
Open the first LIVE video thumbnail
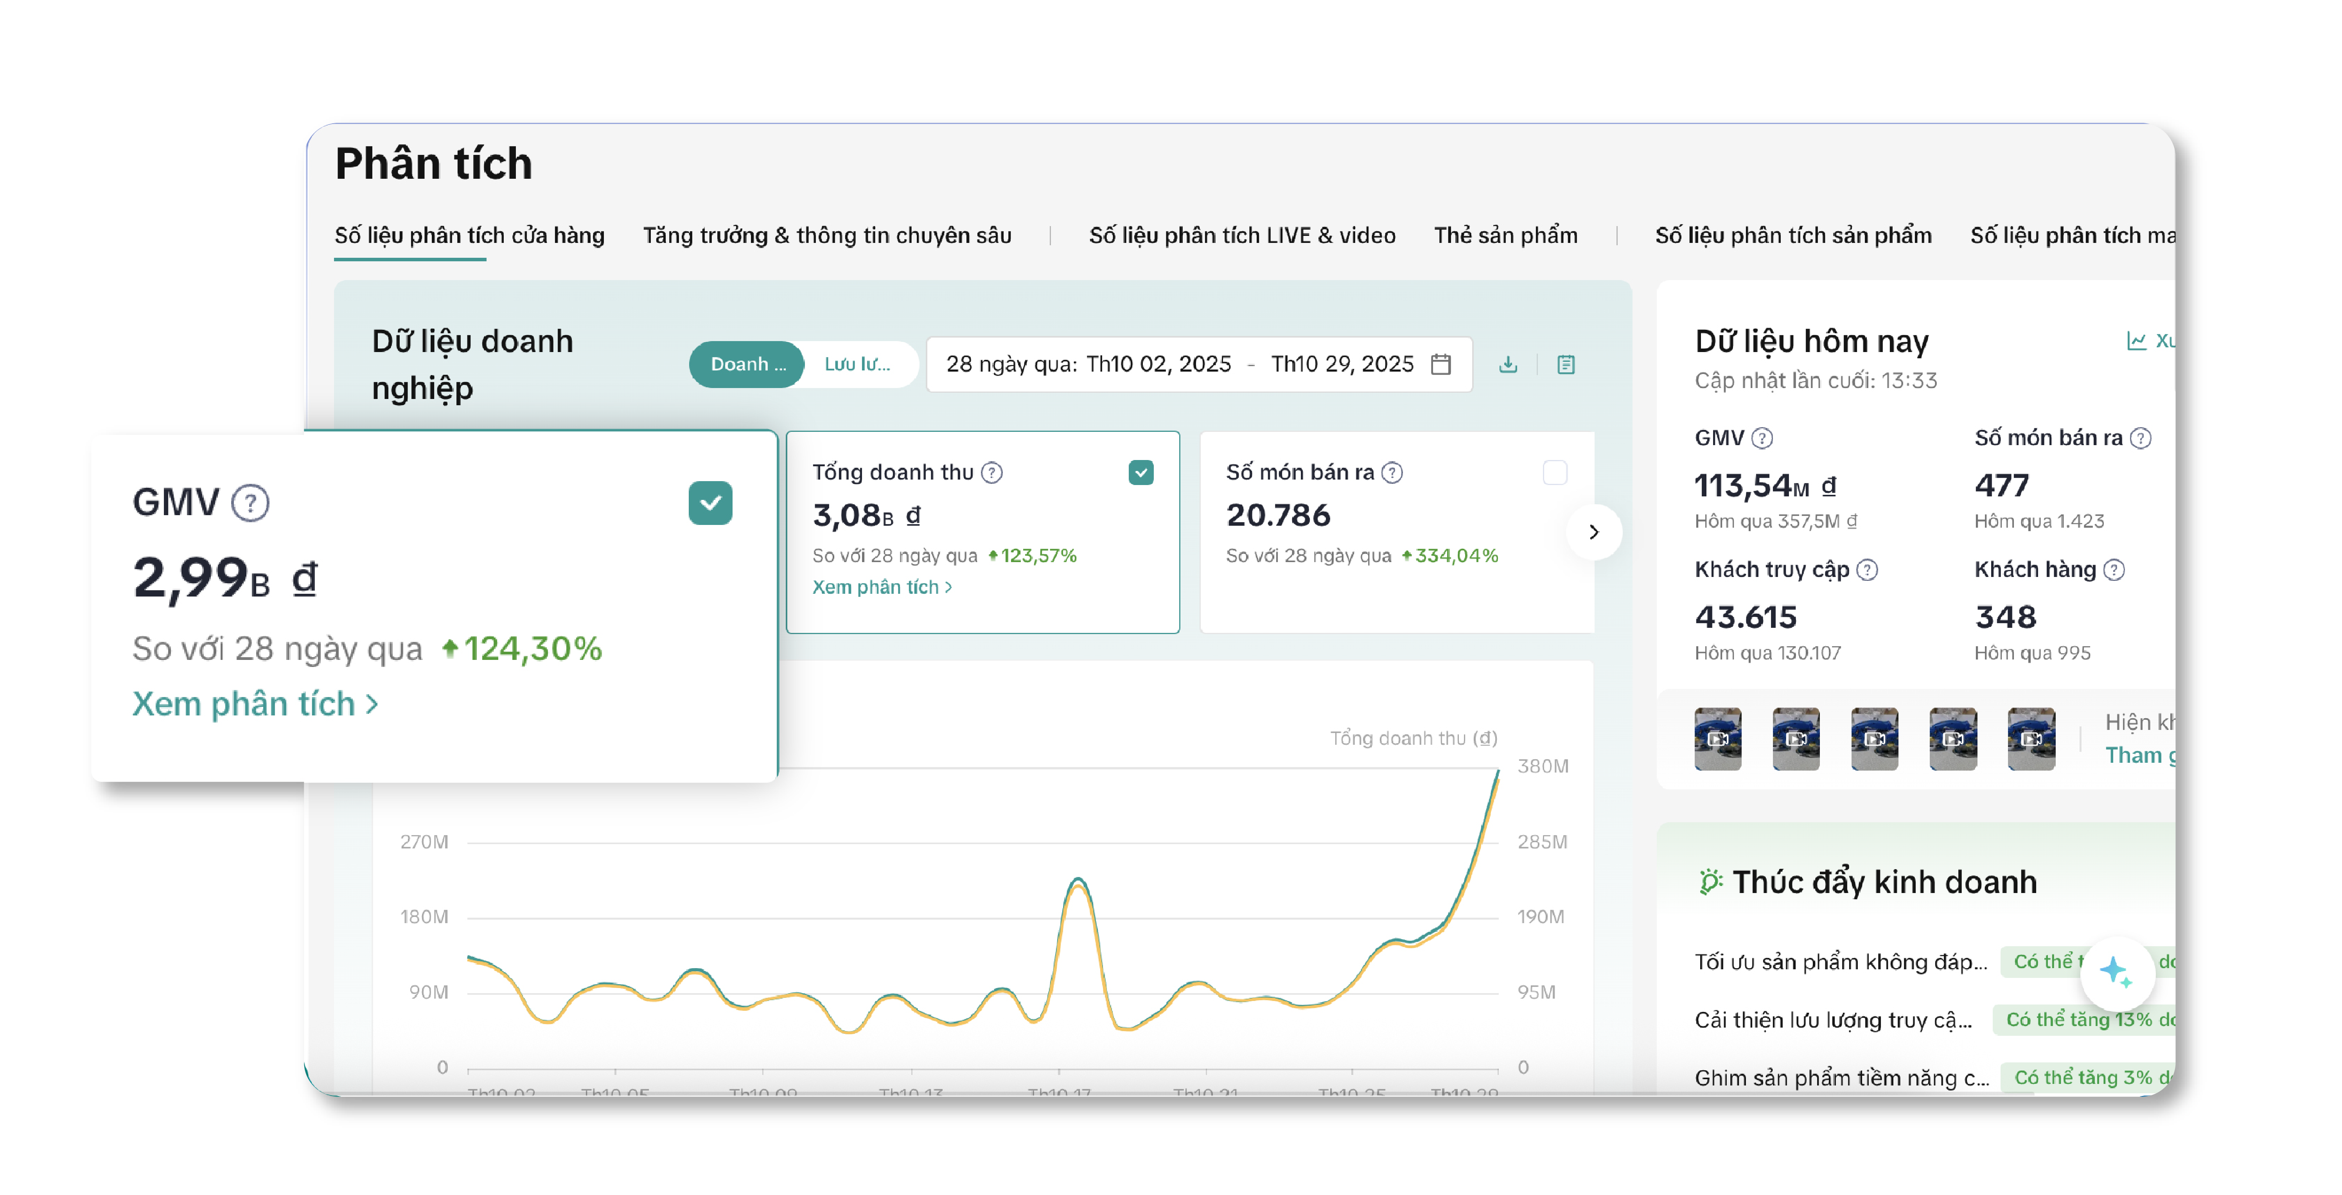point(1718,739)
